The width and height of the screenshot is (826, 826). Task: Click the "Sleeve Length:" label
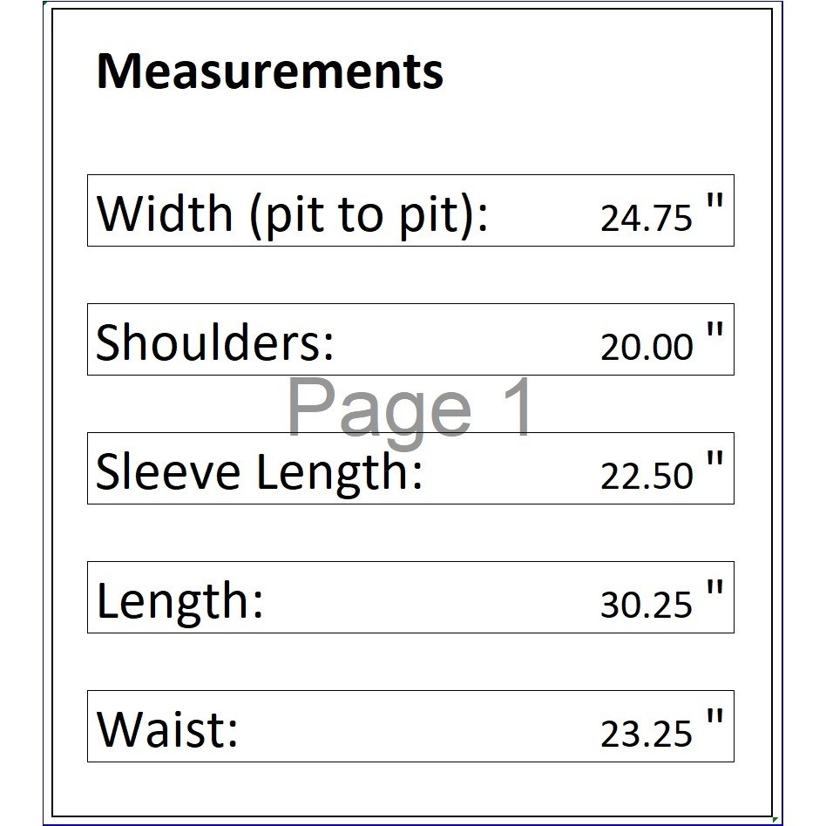pyautogui.click(x=259, y=471)
